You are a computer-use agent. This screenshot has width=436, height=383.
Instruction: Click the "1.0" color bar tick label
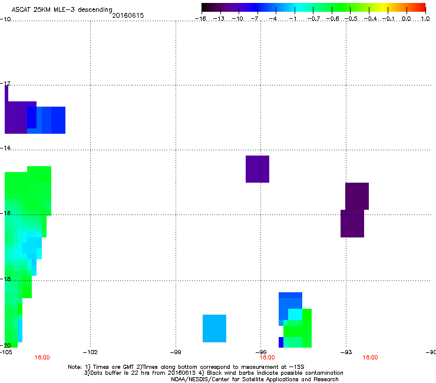tap(425, 19)
